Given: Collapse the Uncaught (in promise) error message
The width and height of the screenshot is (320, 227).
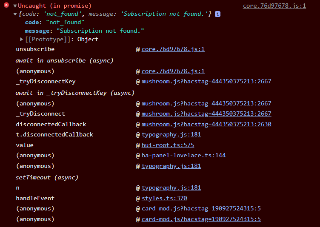Looking at the screenshot, I should (x=15, y=6).
